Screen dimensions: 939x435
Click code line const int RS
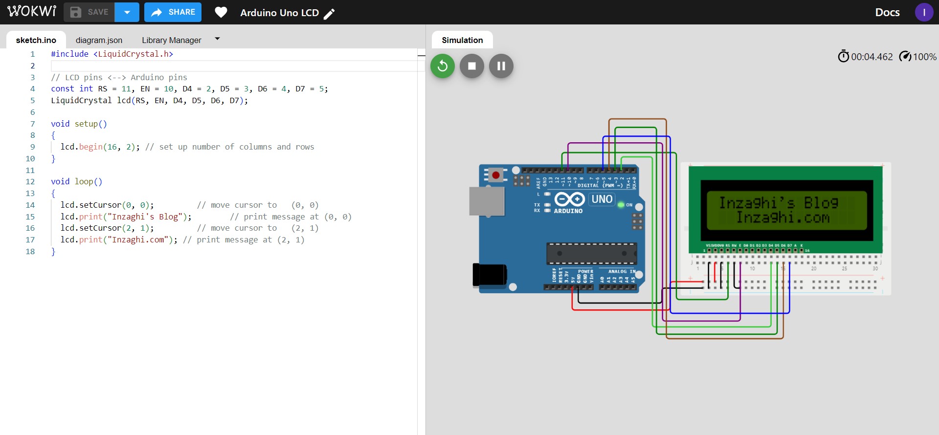[189, 88]
